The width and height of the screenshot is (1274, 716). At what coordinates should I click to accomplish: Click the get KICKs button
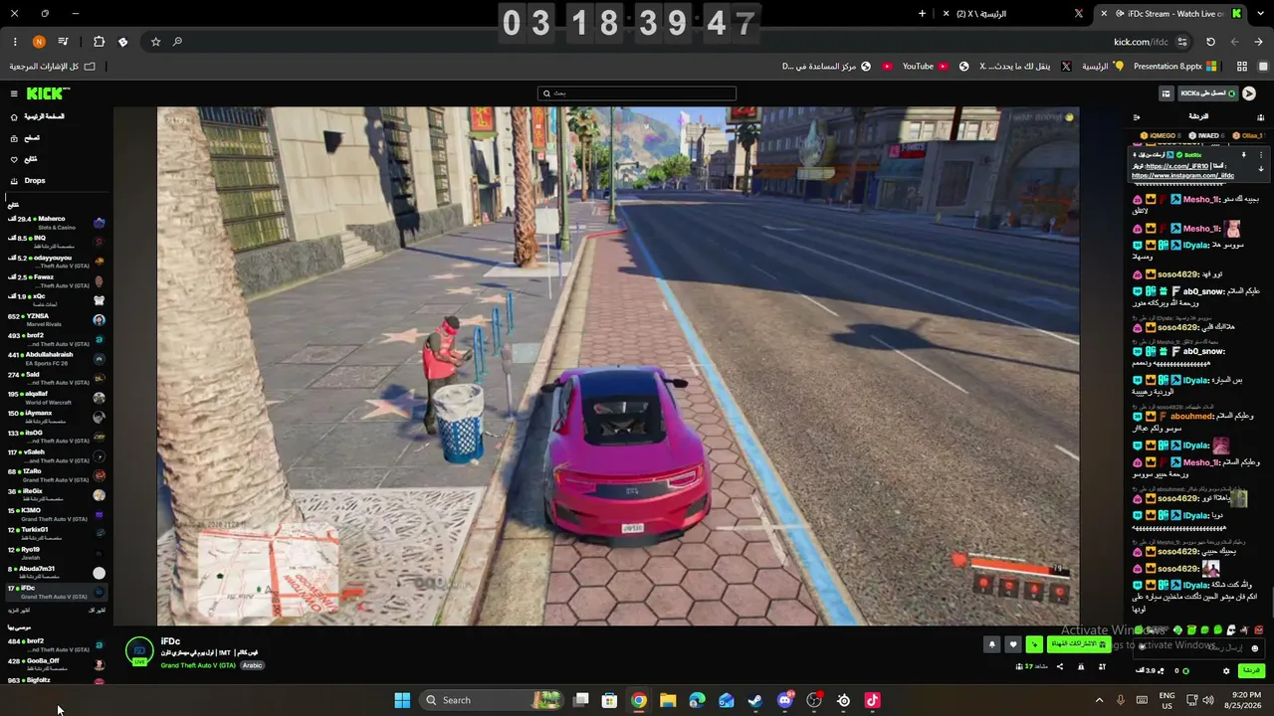(x=1207, y=93)
